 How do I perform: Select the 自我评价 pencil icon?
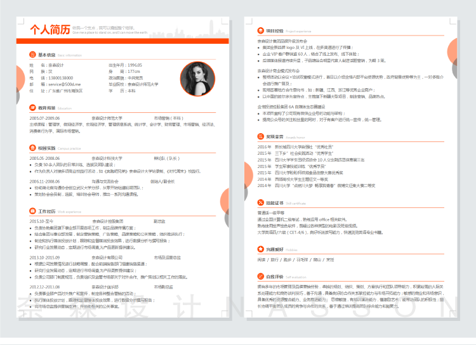[261, 277]
